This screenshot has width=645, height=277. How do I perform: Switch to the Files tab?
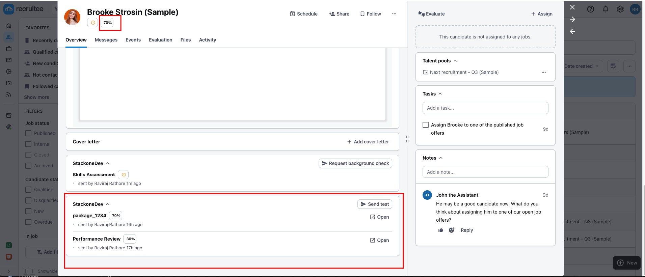tap(186, 40)
